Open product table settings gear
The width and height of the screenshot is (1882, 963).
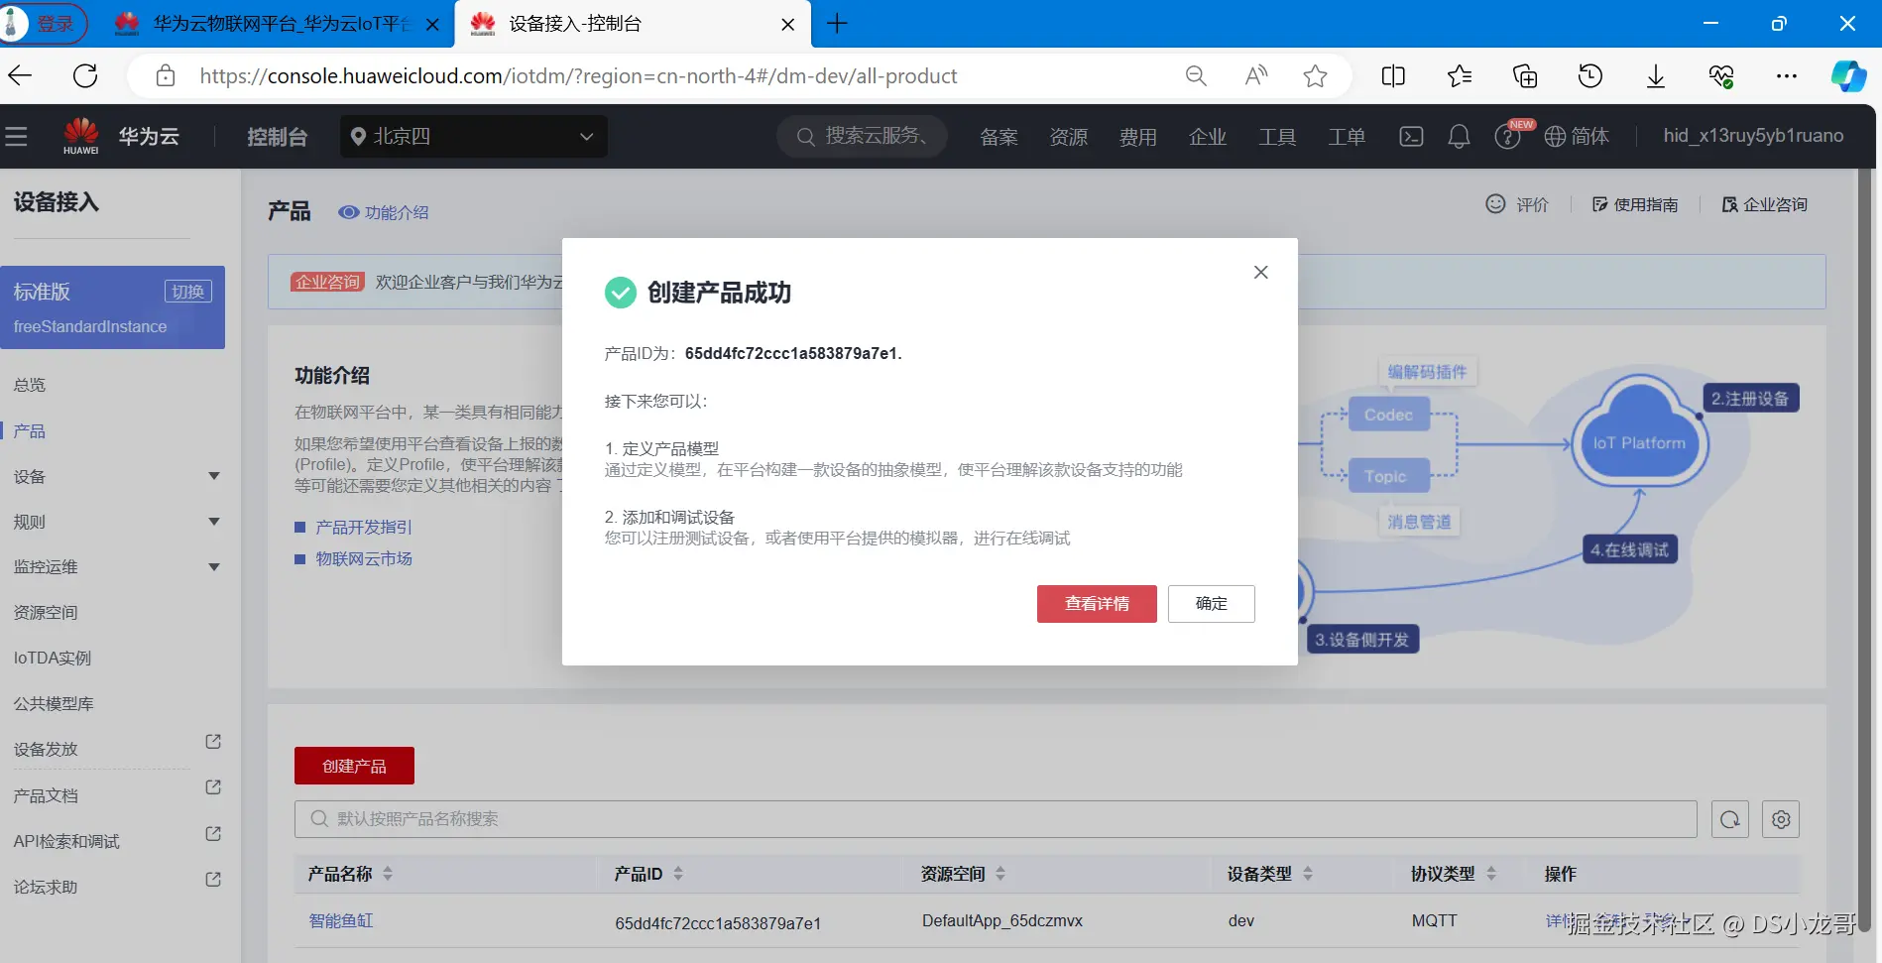click(x=1781, y=819)
